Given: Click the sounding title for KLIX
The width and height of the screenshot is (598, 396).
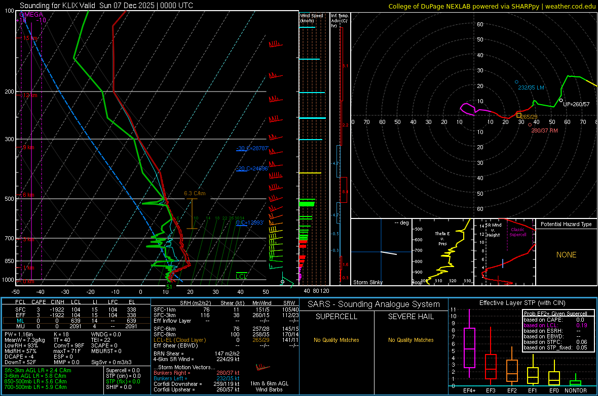Looking at the screenshot, I should click(x=106, y=6).
